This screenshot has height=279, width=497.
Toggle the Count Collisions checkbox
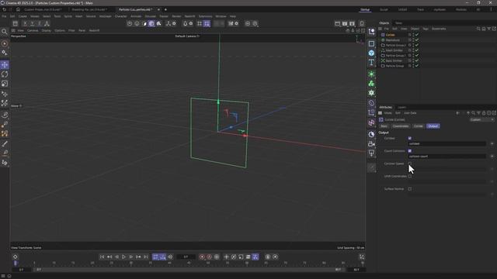click(410, 151)
